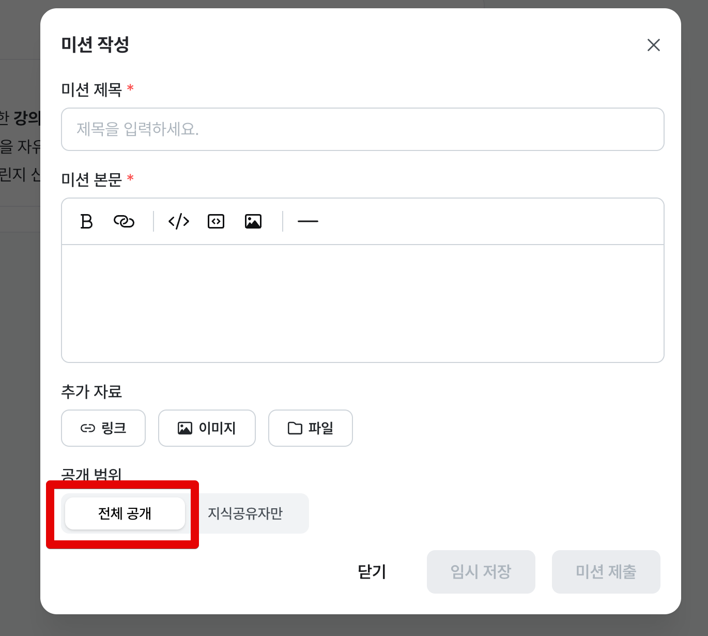Click inside the 미션 본문 text area
This screenshot has height=636, width=708.
pyautogui.click(x=363, y=304)
